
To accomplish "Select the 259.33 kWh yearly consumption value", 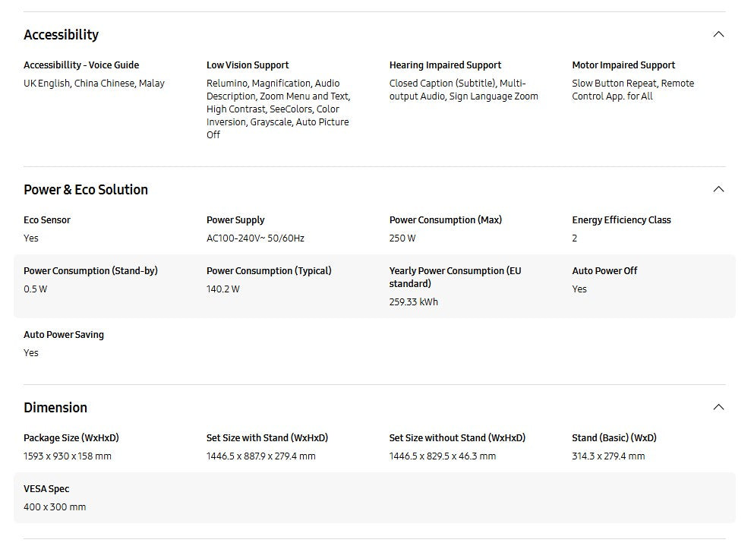I will [x=414, y=302].
